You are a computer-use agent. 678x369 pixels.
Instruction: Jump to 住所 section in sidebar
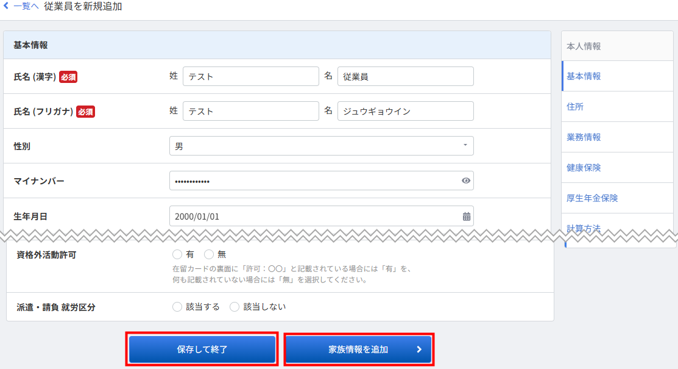(575, 107)
